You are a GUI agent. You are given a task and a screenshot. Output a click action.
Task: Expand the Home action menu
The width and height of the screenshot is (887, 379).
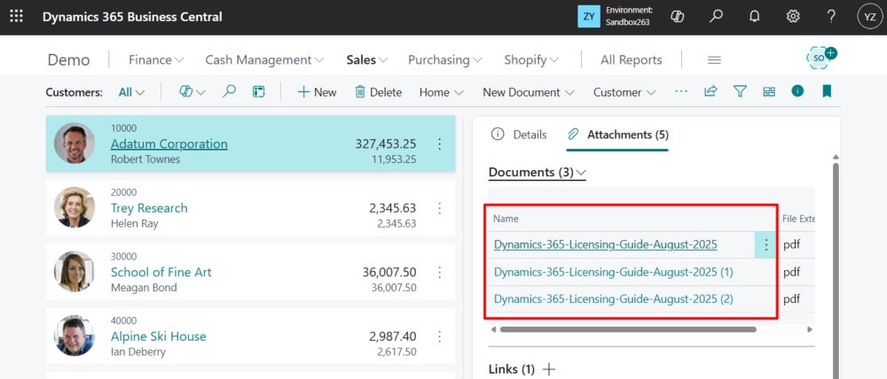click(441, 92)
